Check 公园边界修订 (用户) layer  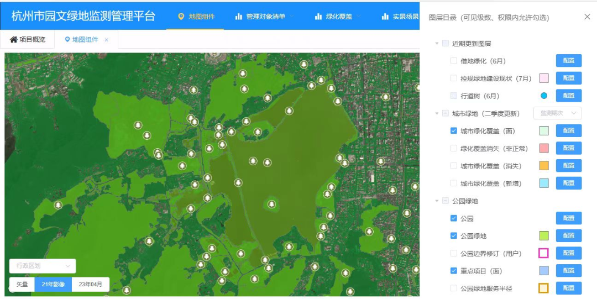[454, 253]
